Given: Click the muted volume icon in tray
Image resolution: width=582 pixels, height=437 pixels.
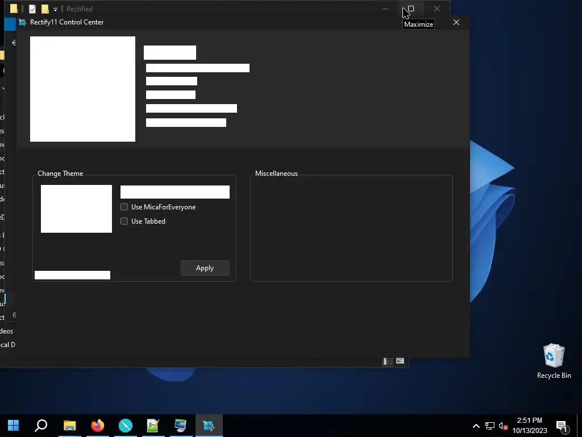Looking at the screenshot, I should click(503, 426).
